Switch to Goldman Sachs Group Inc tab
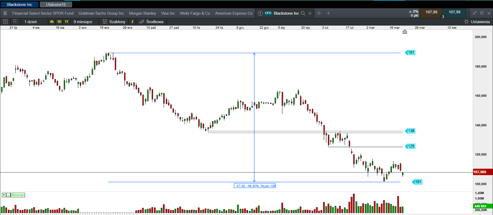 (x=101, y=13)
